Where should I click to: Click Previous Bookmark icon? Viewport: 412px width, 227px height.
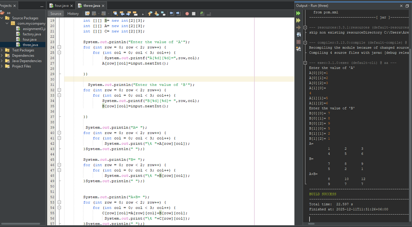point(150,14)
